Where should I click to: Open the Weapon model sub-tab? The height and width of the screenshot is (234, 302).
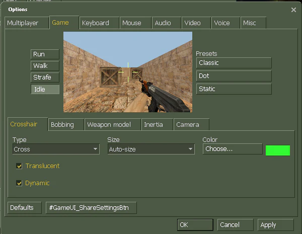[113, 125]
